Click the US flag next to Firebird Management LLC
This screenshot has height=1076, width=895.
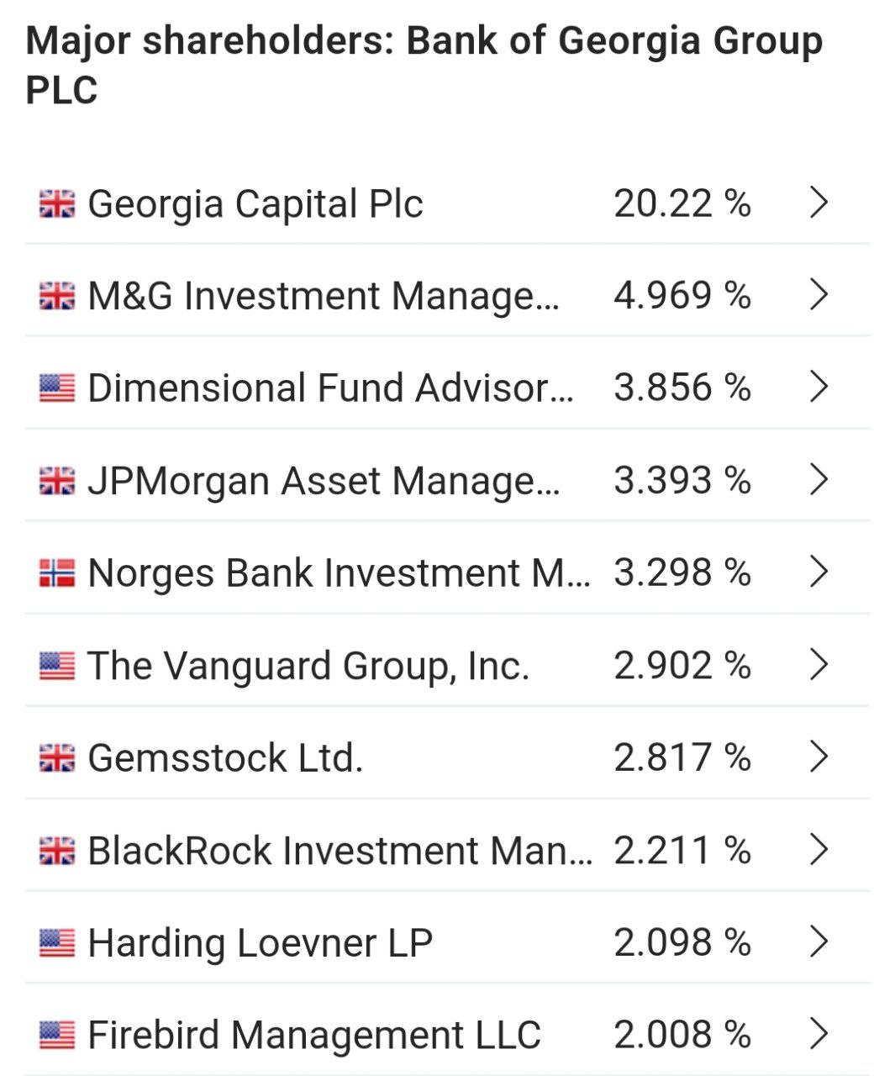point(56,1035)
